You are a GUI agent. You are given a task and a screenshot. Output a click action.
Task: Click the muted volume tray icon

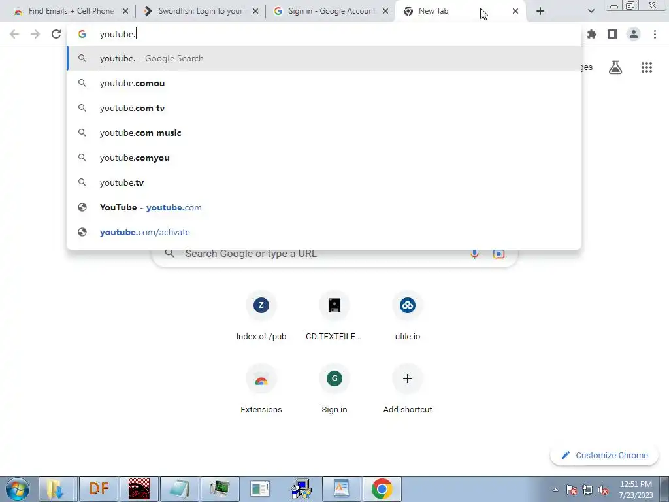(603, 490)
